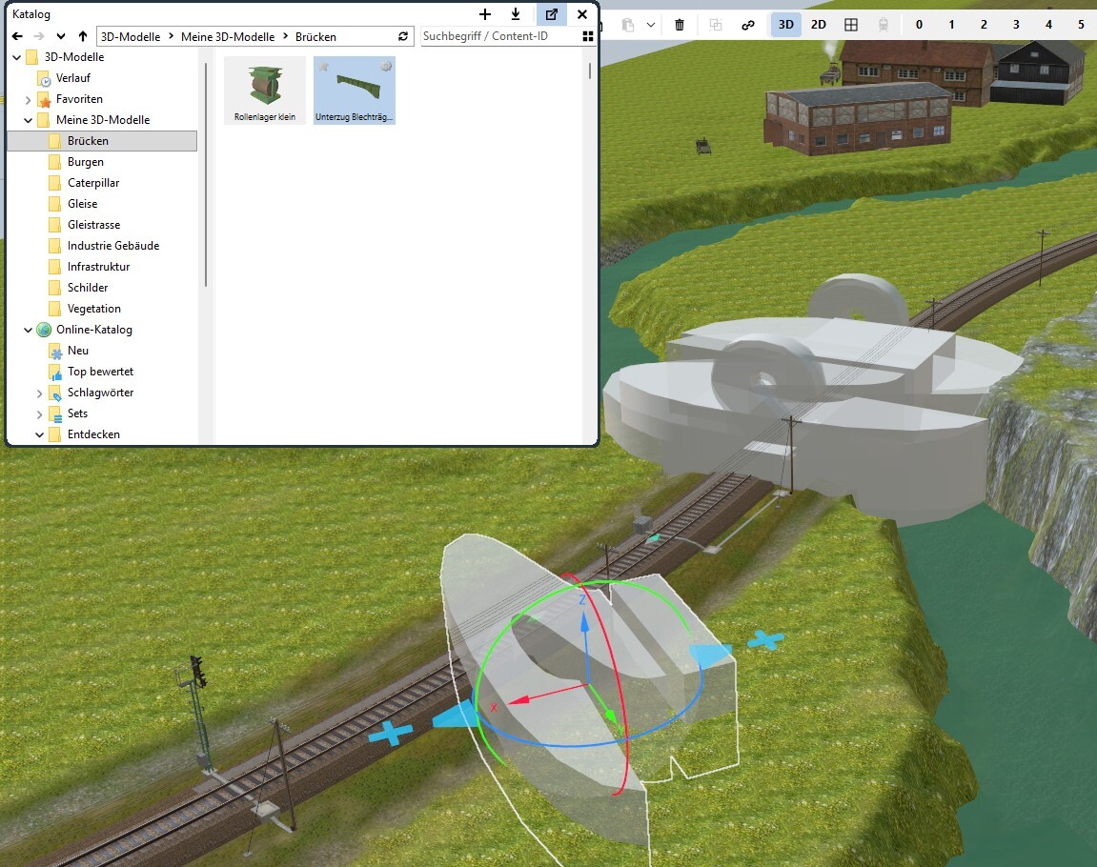This screenshot has width=1097, height=867.
Task: Click the download arrow icon in Katalog
Action: 516,14
